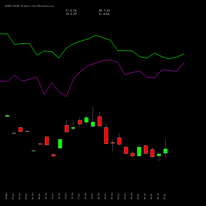Select the green 01 Jul candlestick
This screenshot has height=206, width=206.
139,152
